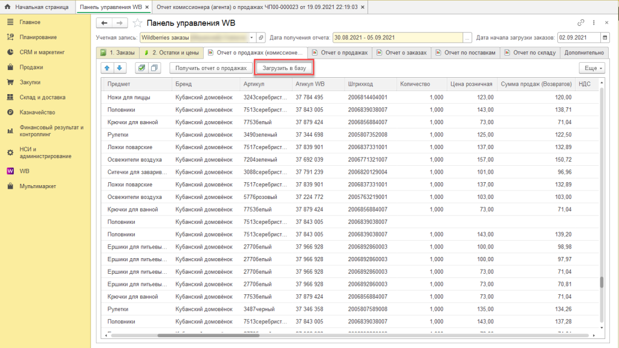Open 'Продажи' section in sidebar
Image resolution: width=619 pixels, height=348 pixels.
30,67
